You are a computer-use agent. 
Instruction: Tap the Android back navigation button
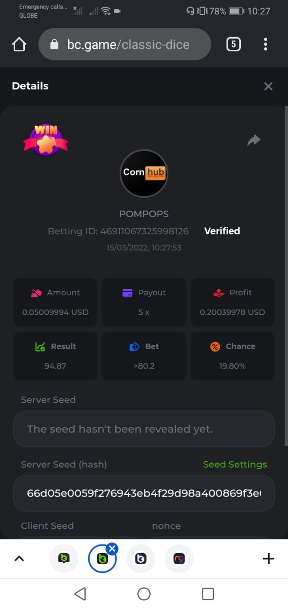click(80, 594)
